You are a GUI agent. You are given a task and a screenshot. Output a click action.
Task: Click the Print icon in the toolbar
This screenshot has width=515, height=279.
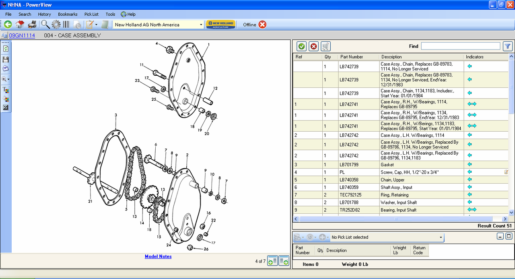(32, 25)
